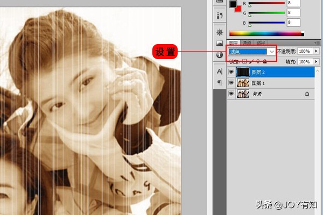323x215 pixels.
Task: Open the Histogram panel icon
Action: coord(220,43)
